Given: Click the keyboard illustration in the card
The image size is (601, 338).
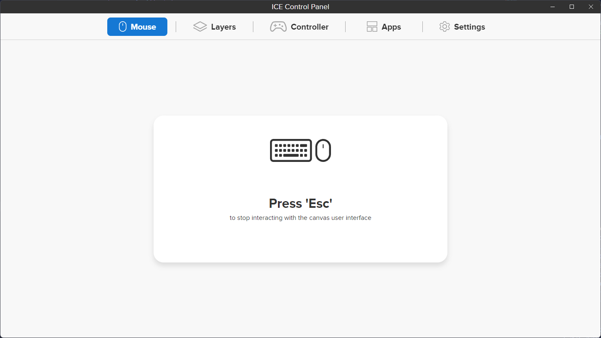Looking at the screenshot, I should [291, 150].
